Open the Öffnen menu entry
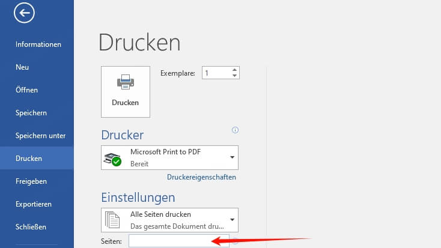 [x=26, y=90]
